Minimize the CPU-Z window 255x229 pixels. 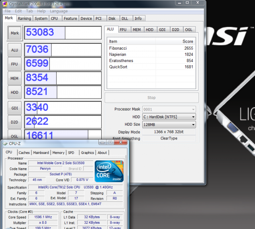click(x=102, y=142)
